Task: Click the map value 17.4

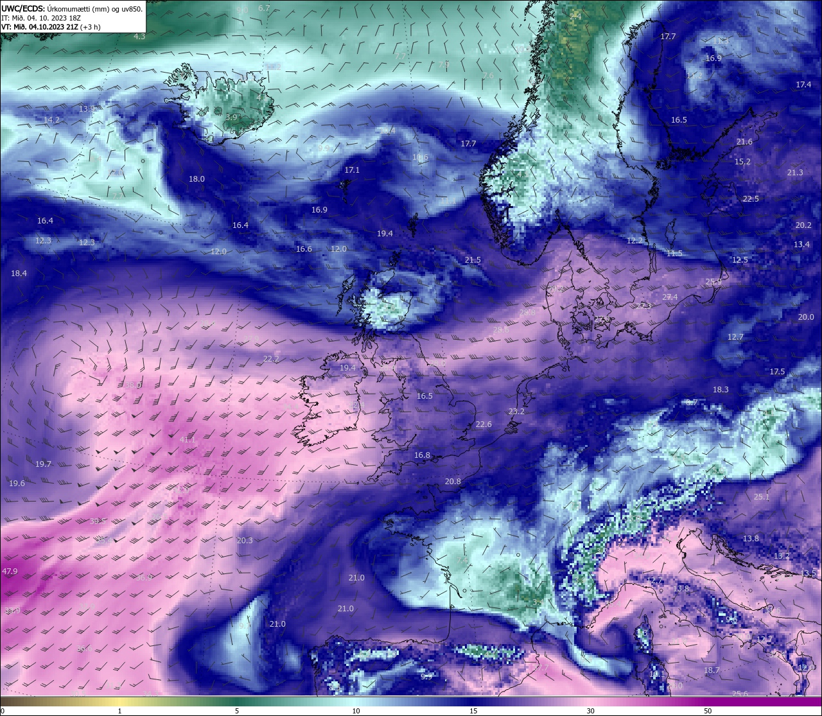Action: click(x=803, y=84)
